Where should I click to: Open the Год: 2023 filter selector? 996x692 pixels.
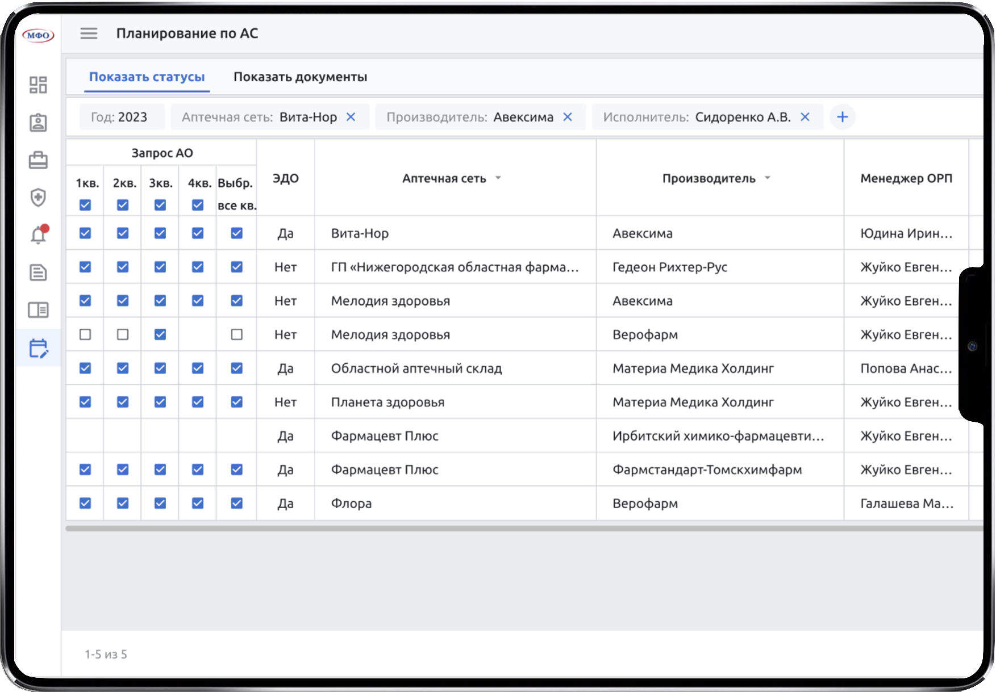tap(119, 117)
